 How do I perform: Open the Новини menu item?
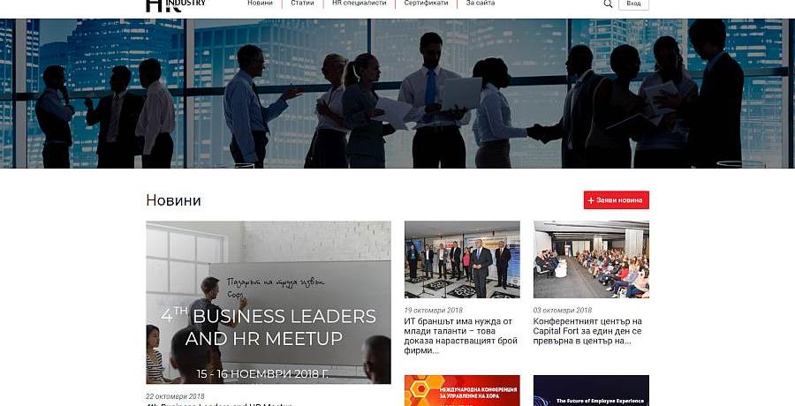[x=260, y=3]
